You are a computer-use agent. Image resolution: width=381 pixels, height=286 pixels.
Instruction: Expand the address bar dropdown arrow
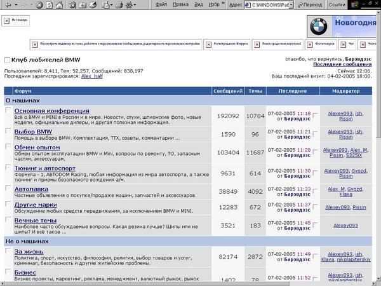(x=291, y=4)
